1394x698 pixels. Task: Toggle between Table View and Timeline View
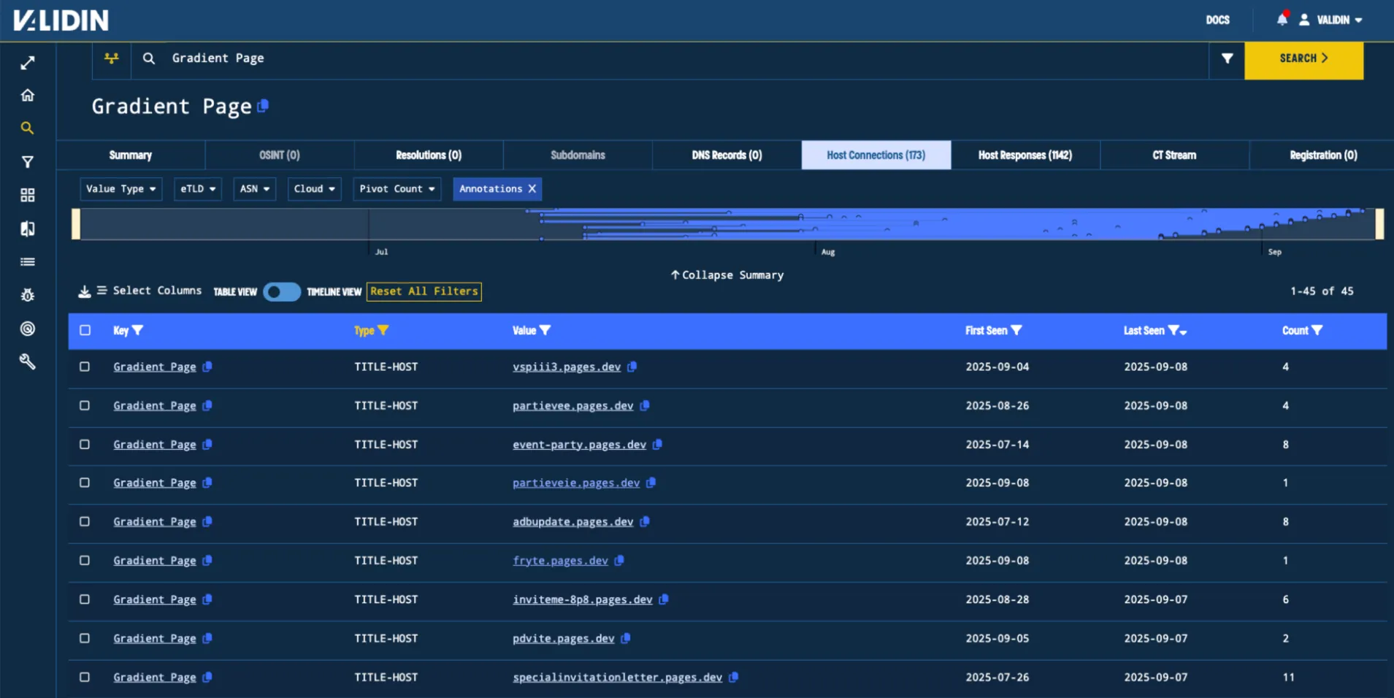(x=282, y=291)
